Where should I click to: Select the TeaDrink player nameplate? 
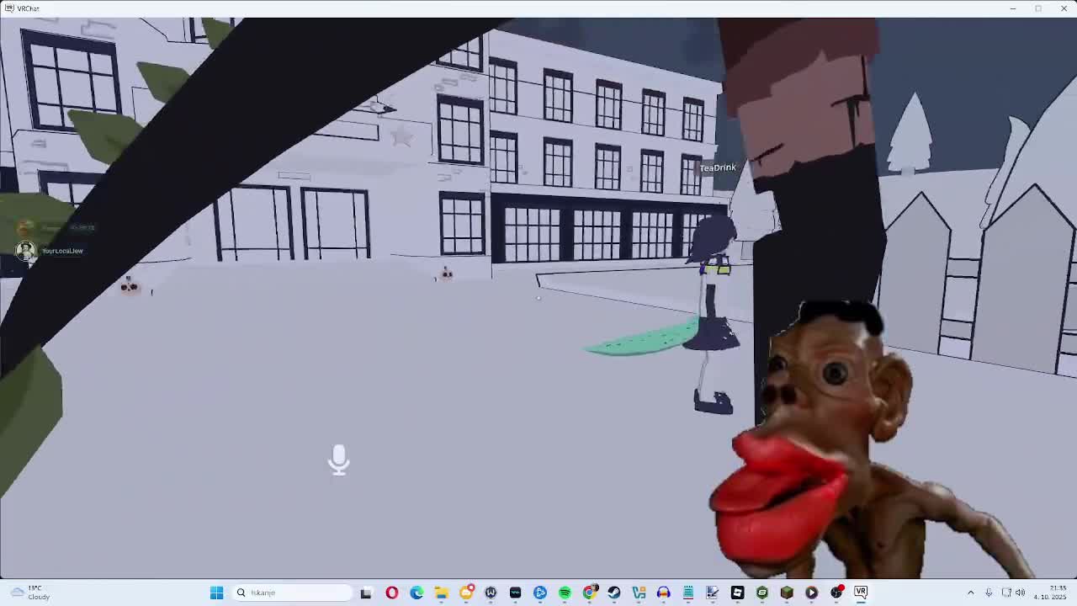click(717, 167)
